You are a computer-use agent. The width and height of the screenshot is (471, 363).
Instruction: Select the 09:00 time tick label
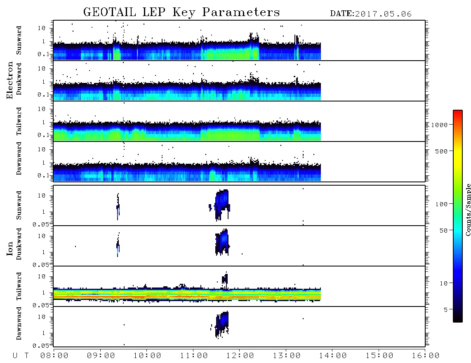click(101, 356)
